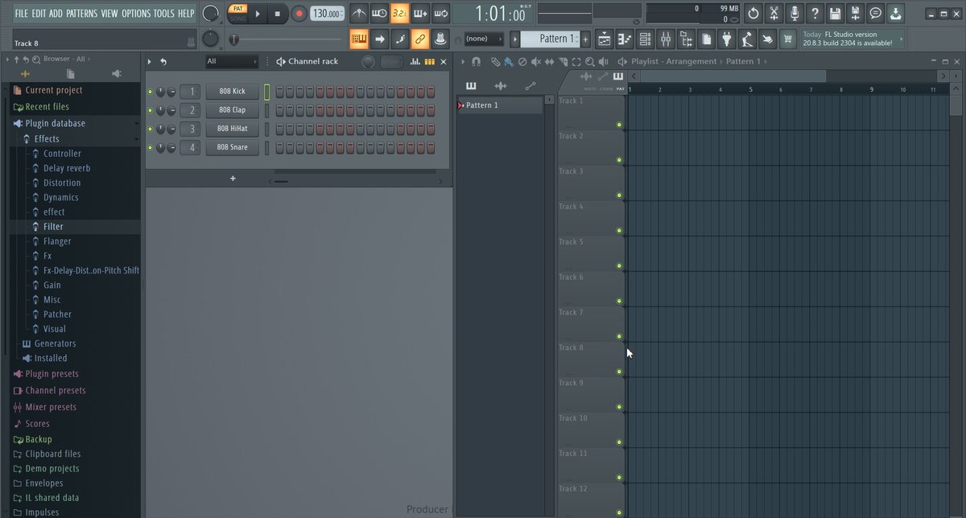Toggle the green mute light on Track 1
The width and height of the screenshot is (966, 518).
coord(619,125)
